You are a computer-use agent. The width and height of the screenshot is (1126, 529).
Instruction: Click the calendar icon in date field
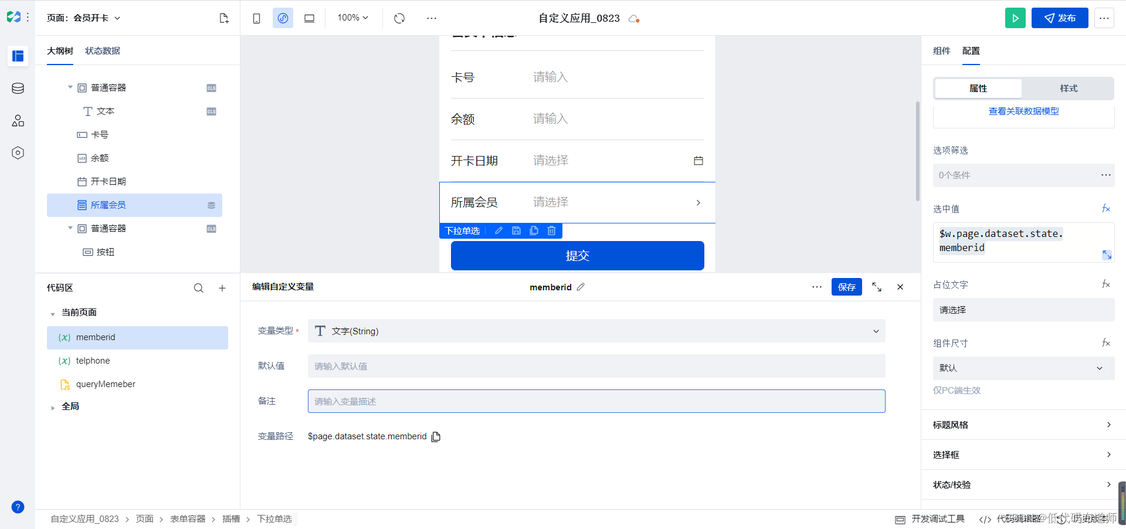[x=698, y=161]
